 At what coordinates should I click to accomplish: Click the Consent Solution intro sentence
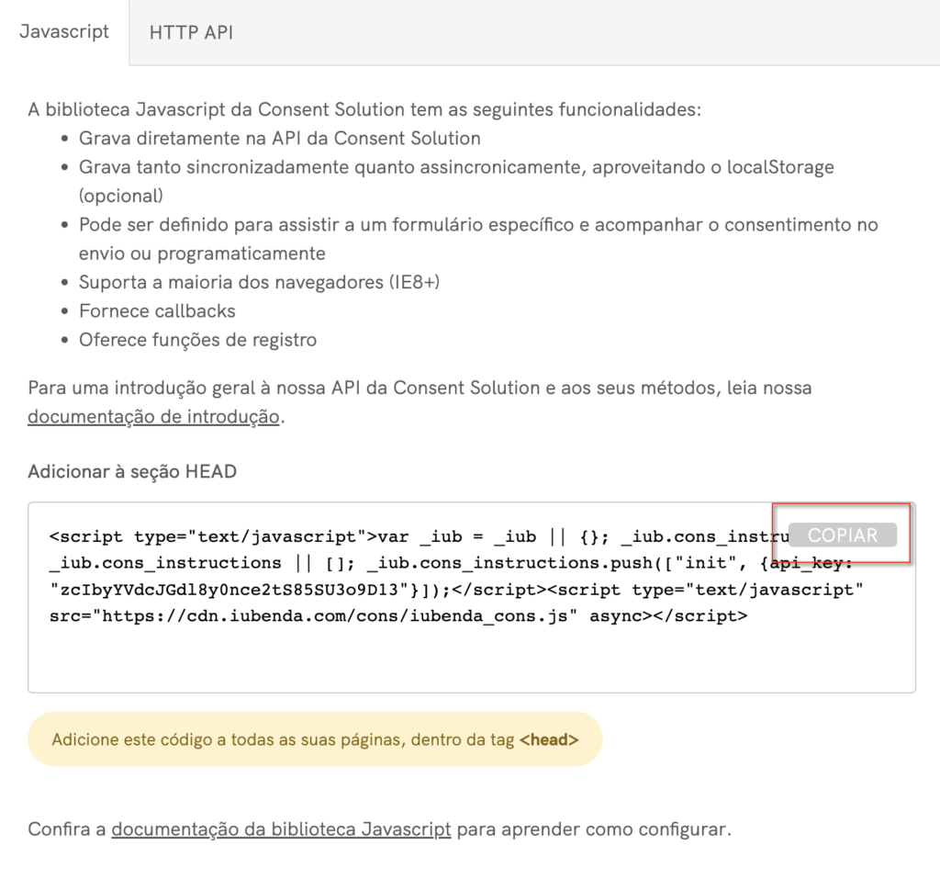364,109
